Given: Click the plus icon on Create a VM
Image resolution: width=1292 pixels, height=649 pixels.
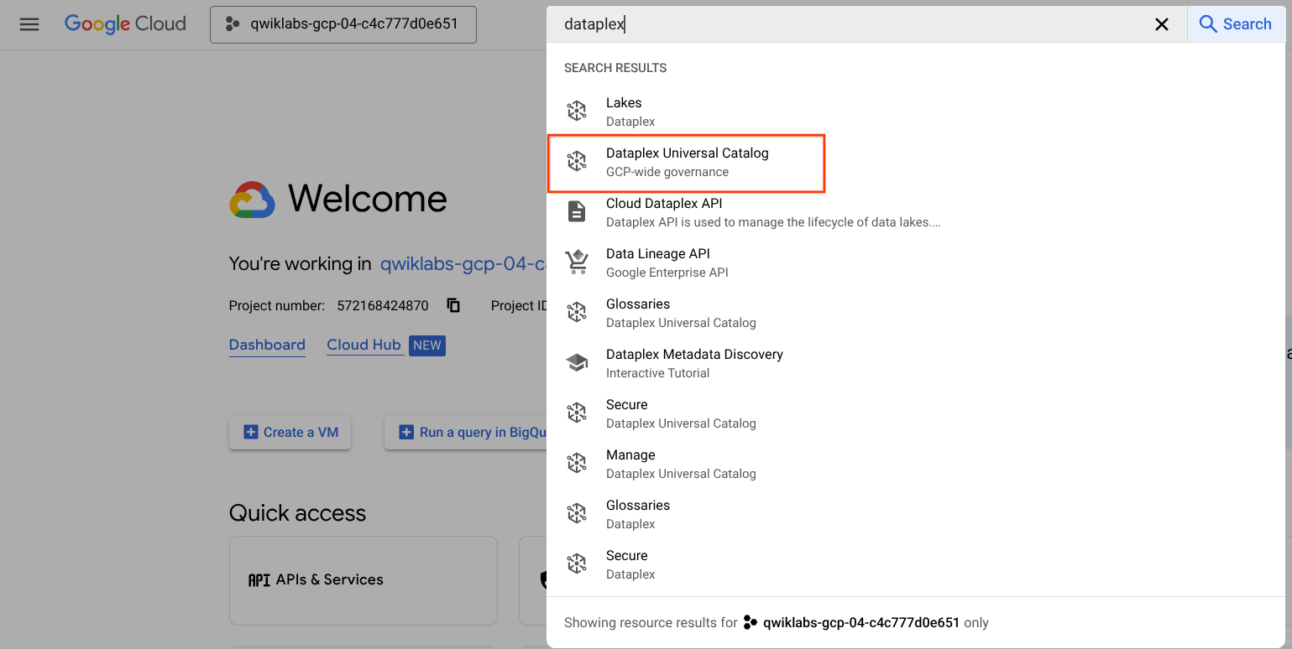Looking at the screenshot, I should point(250,433).
